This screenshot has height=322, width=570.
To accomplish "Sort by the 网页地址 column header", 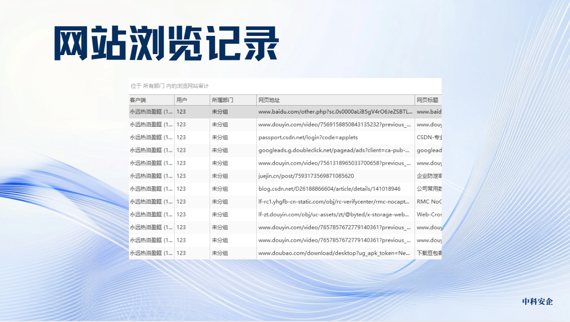I will [x=335, y=100].
